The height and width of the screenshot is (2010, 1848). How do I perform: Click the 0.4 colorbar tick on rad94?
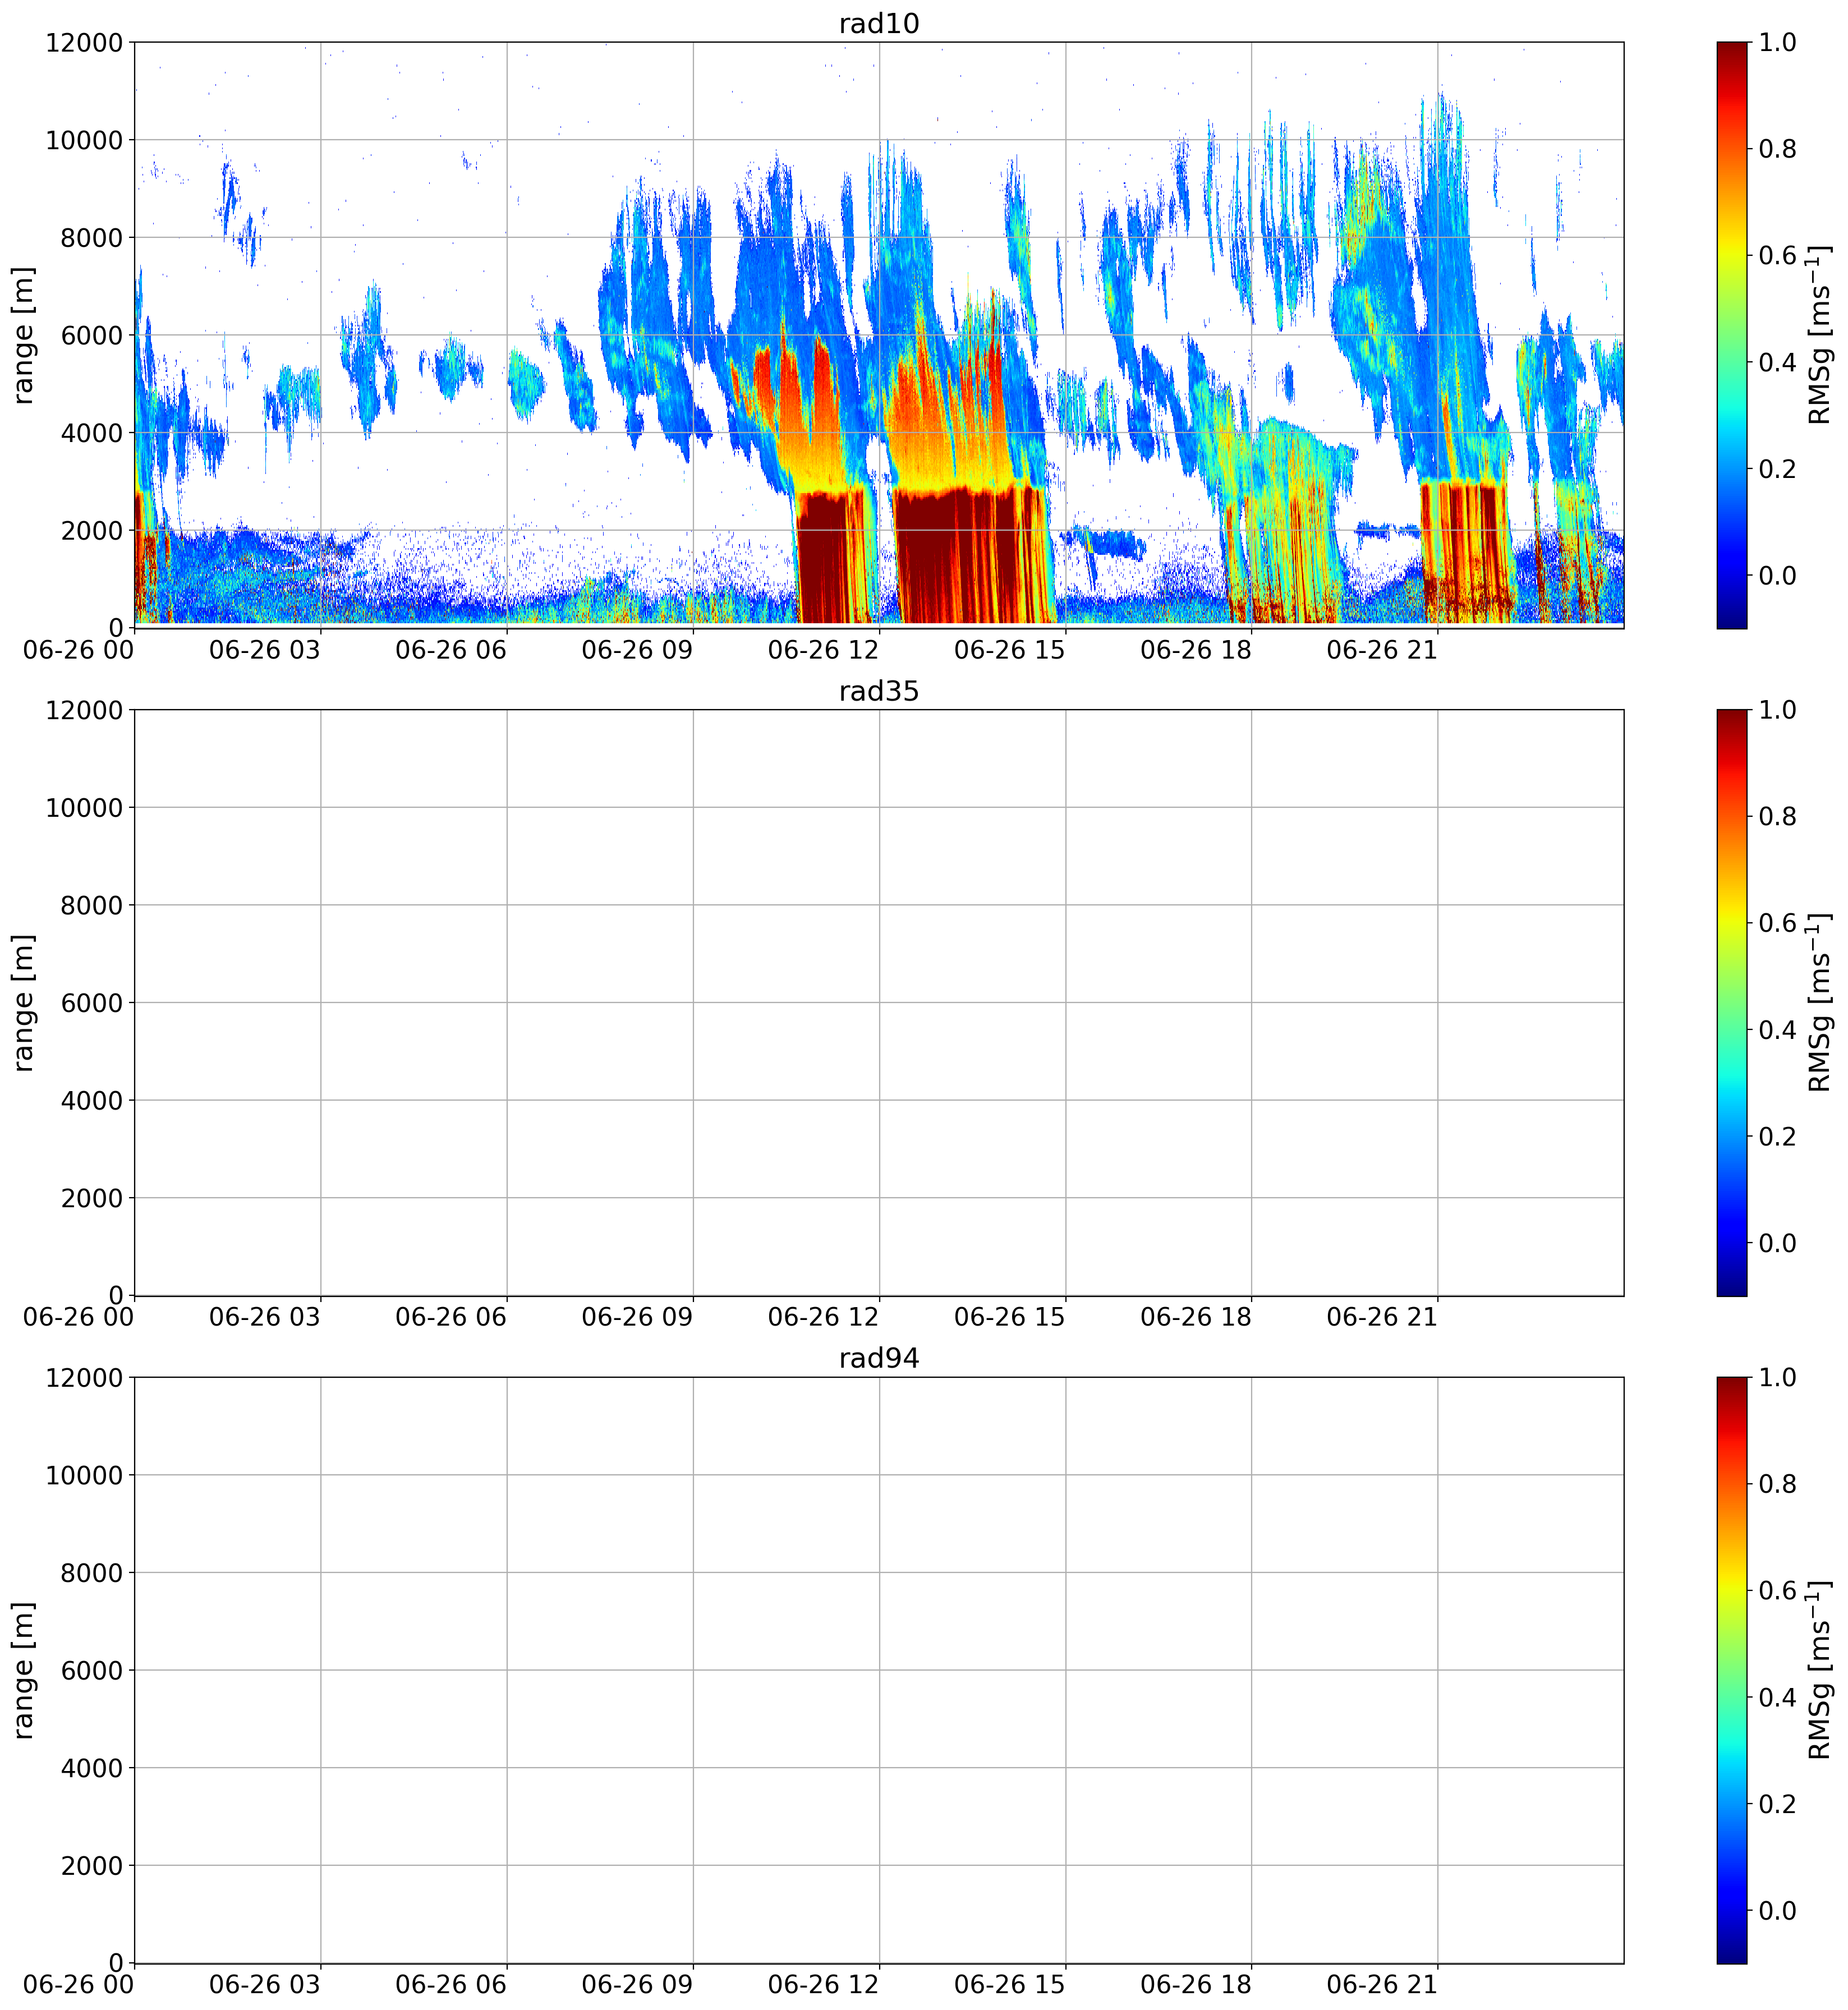pyautogui.click(x=1778, y=1697)
